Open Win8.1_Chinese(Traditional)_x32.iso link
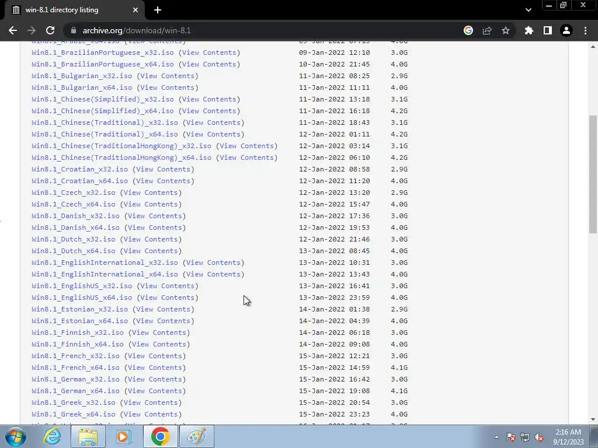 [105, 123]
